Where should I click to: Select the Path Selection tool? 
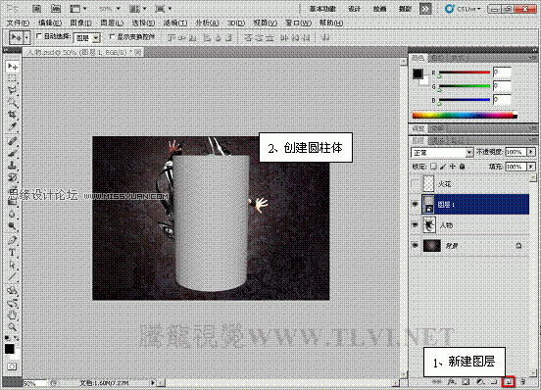[13, 265]
